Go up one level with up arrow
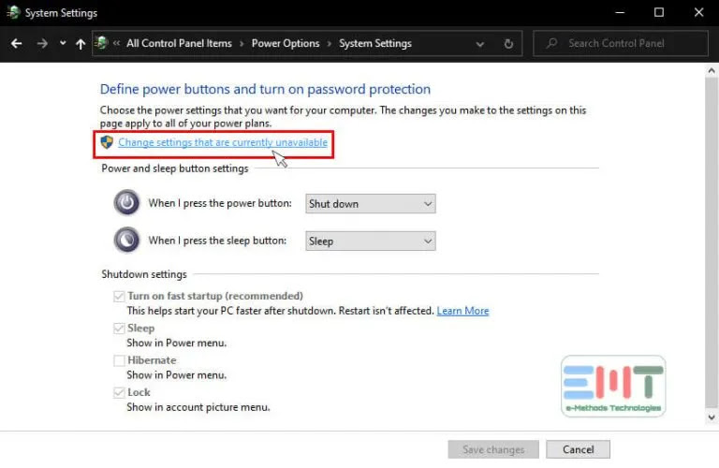Image resolution: width=719 pixels, height=468 pixels. coord(81,44)
